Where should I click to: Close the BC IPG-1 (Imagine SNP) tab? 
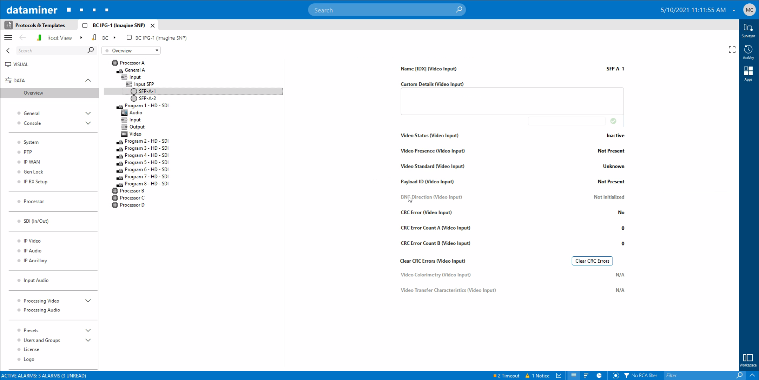tap(152, 25)
